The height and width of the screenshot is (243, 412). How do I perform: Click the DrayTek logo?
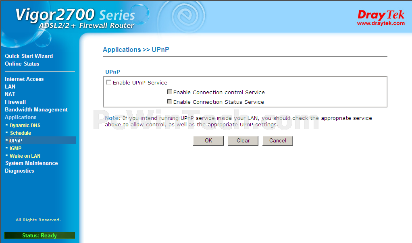click(381, 15)
